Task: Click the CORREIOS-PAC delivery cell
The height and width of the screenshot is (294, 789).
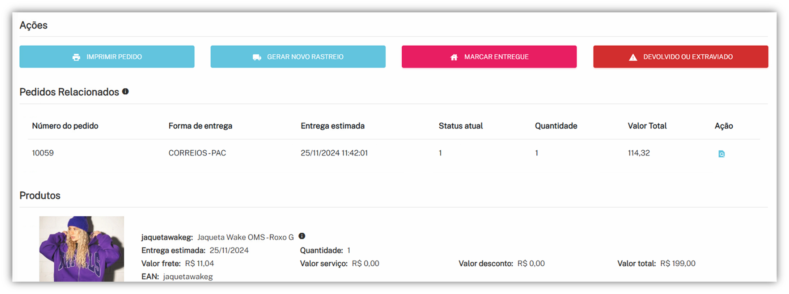Action: coord(197,153)
